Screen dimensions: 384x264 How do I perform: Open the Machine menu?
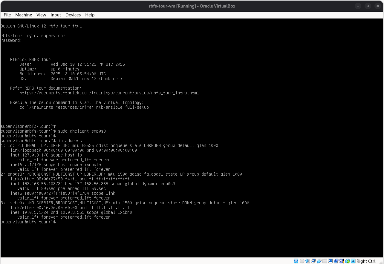coord(24,15)
